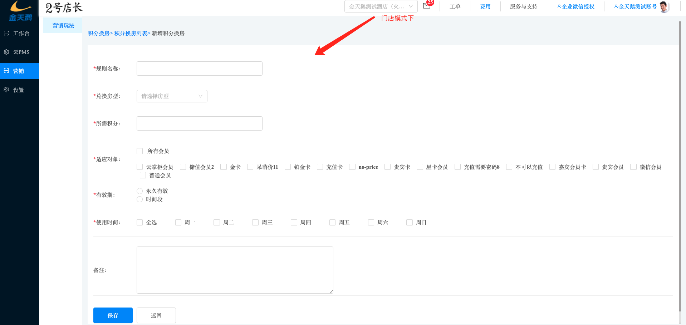This screenshot has height=325, width=686.
Task: Select 营销 in the sidebar
Action: click(19, 71)
